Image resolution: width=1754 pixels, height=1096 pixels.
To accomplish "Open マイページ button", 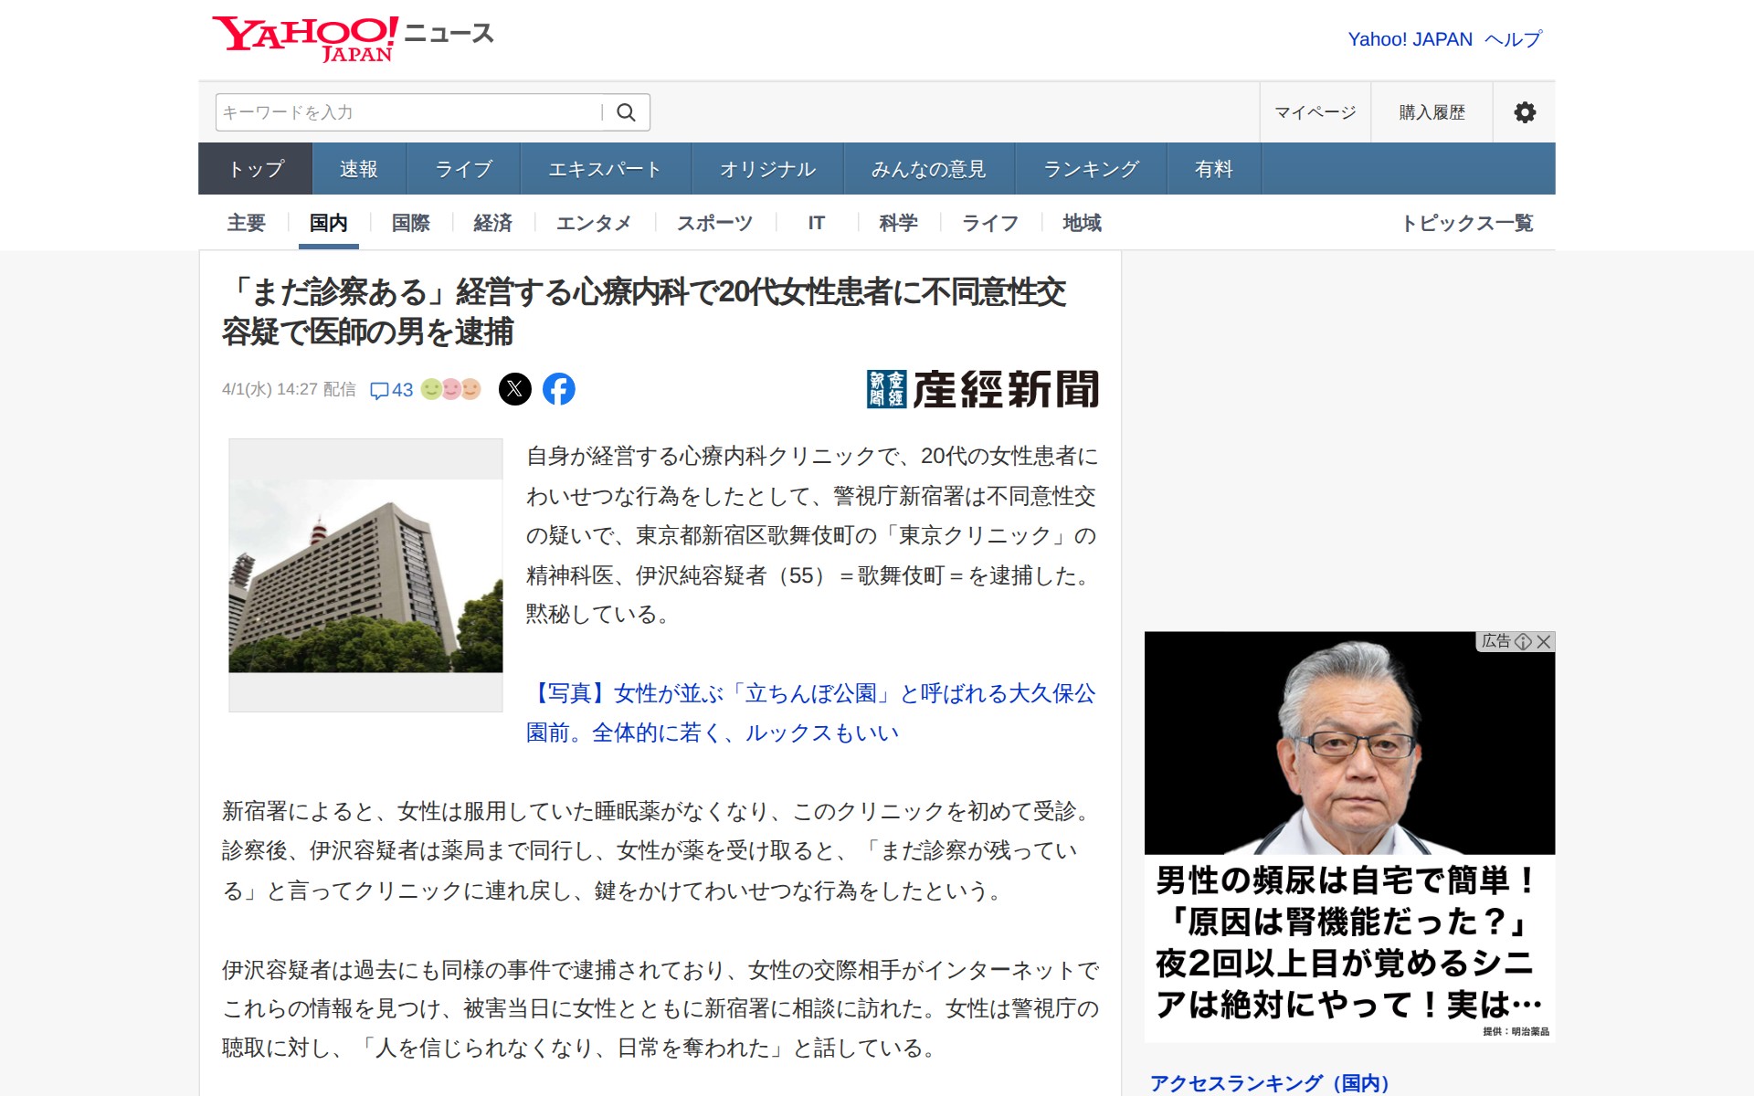I will (x=1315, y=112).
